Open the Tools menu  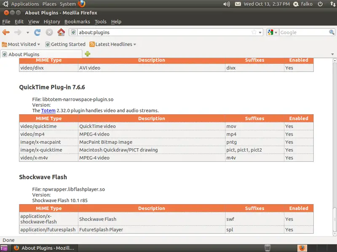(101, 22)
